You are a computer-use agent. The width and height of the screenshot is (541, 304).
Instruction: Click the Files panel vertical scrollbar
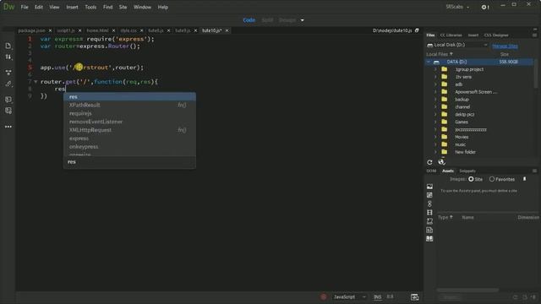[x=535, y=74]
